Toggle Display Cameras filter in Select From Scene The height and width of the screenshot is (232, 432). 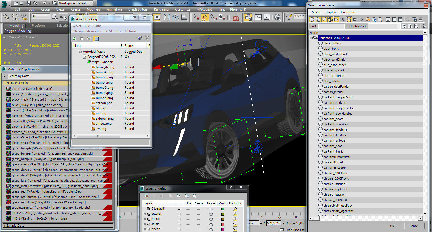click(330, 19)
